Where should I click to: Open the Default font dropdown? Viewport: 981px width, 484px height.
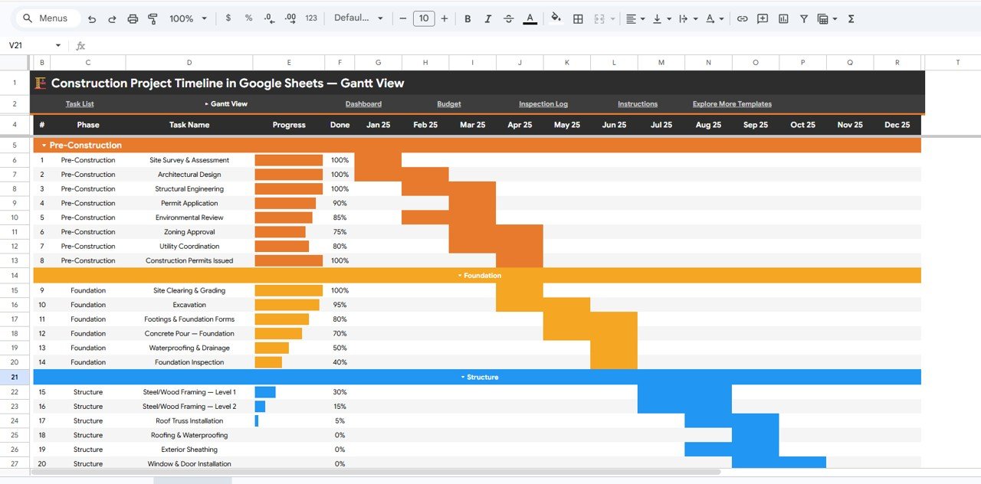coord(357,18)
